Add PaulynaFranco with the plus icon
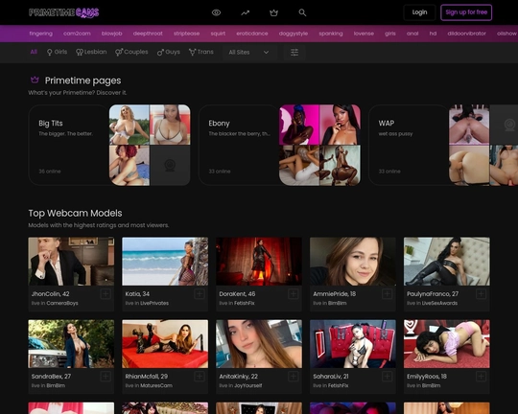This screenshot has height=414, width=518. click(x=481, y=293)
